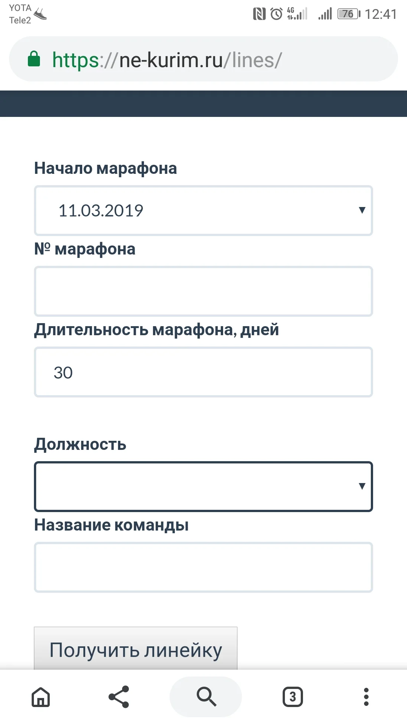Open the 'Начало марафона' date dropdown
This screenshot has width=407, height=724.
click(x=203, y=210)
